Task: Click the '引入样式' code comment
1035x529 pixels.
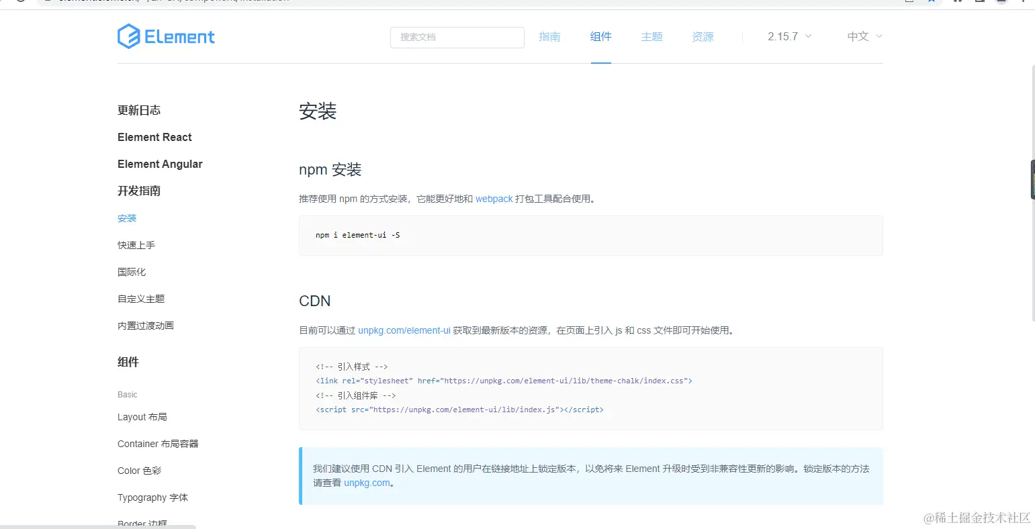Action: [352, 367]
